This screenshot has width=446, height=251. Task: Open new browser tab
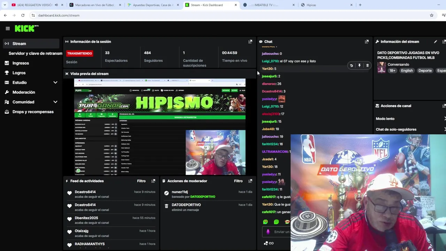pos(360,5)
